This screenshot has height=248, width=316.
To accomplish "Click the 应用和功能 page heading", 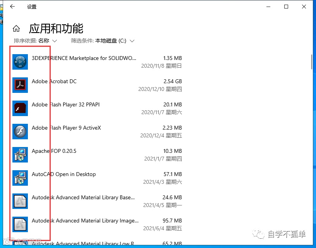I will click(x=56, y=28).
